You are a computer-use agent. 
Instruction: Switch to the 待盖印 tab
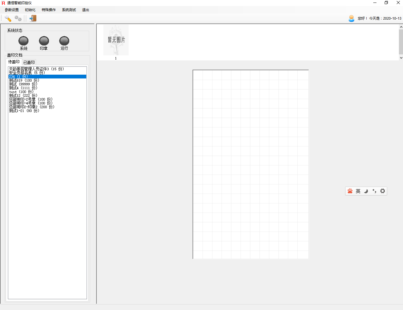point(14,62)
